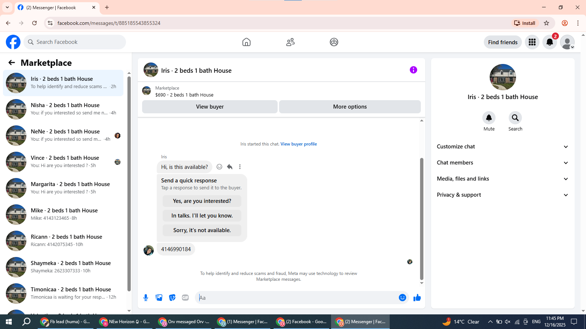Focus the Search Facebook field

click(x=75, y=42)
